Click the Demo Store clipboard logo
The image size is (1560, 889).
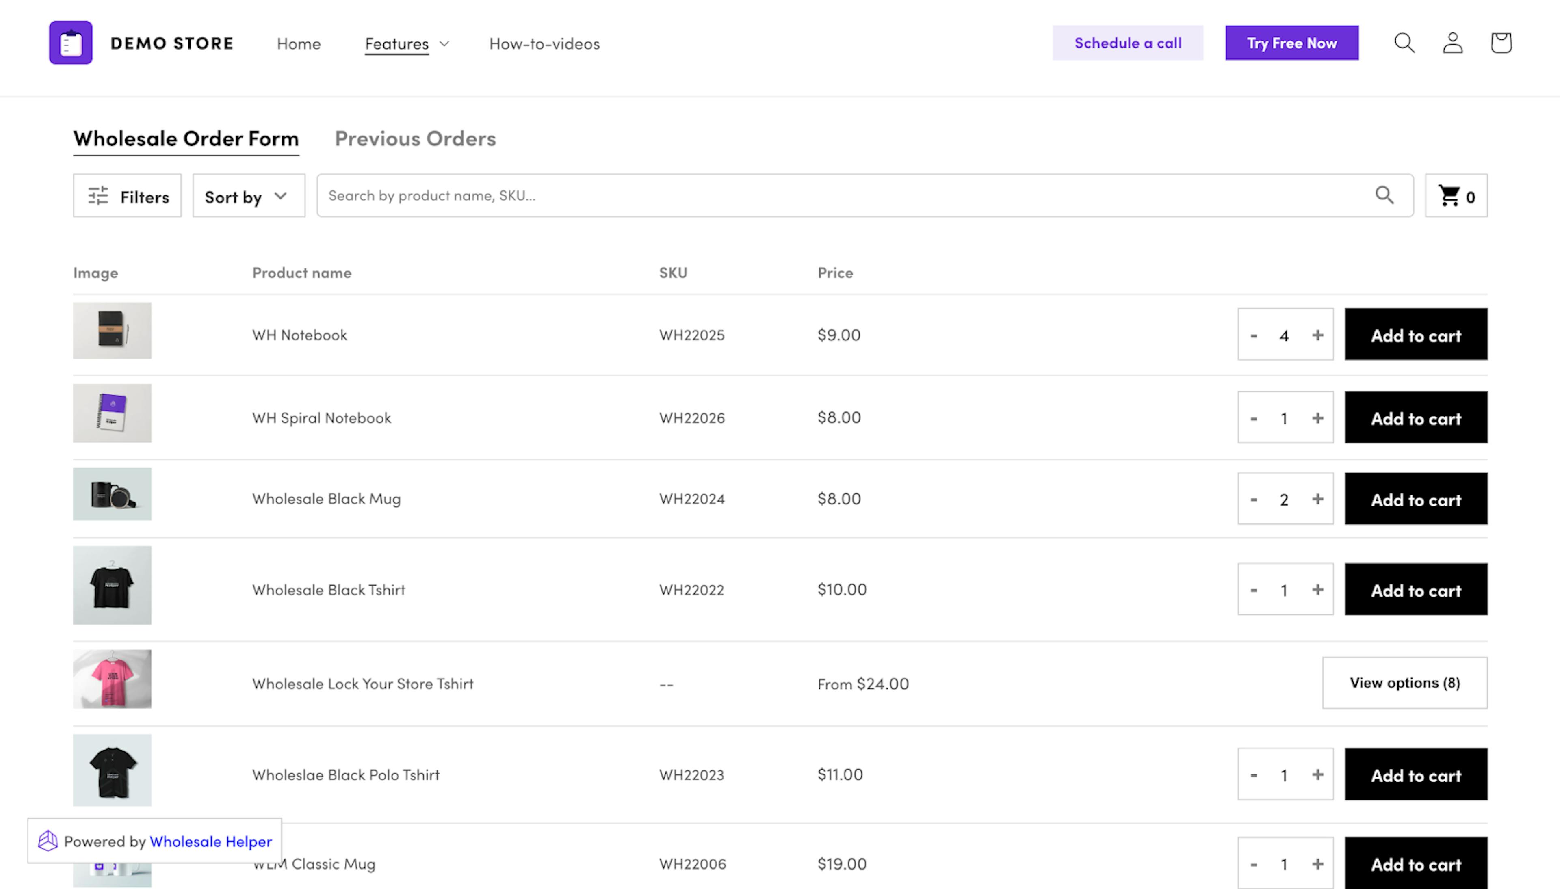tap(71, 43)
